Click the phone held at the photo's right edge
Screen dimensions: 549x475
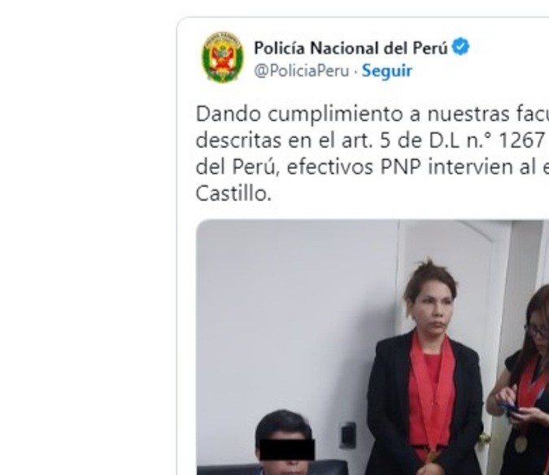511,409
